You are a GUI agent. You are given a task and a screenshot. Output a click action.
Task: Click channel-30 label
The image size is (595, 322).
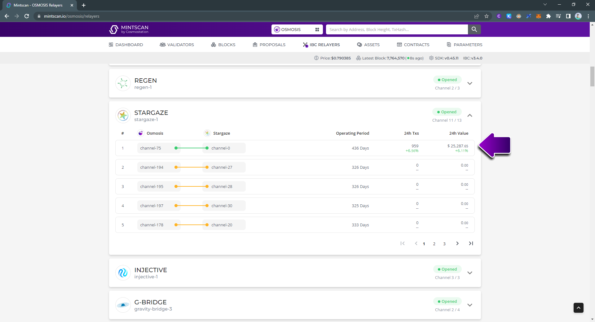click(x=222, y=206)
